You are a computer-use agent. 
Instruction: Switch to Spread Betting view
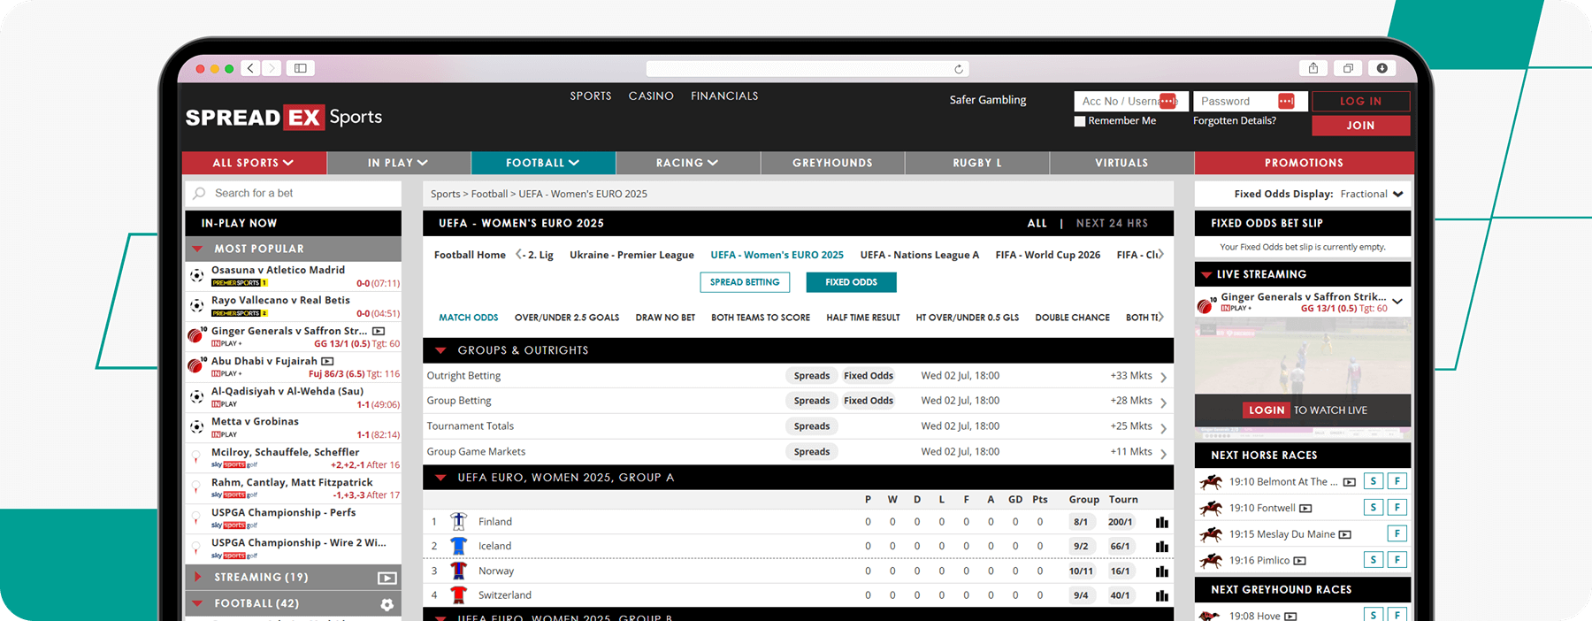click(x=745, y=282)
